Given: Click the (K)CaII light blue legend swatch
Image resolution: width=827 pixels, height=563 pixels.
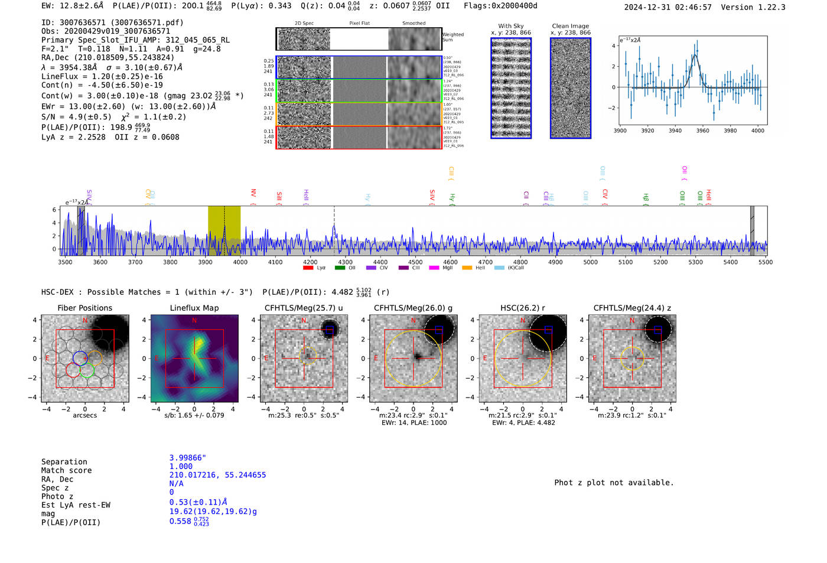Looking at the screenshot, I should coord(499,268).
